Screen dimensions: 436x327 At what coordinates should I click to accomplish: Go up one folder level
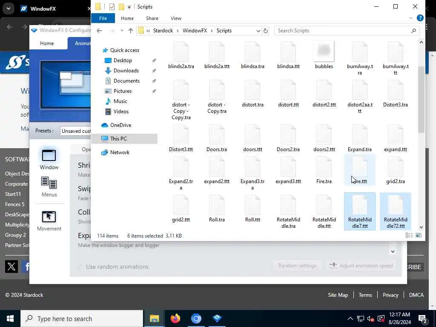(130, 31)
